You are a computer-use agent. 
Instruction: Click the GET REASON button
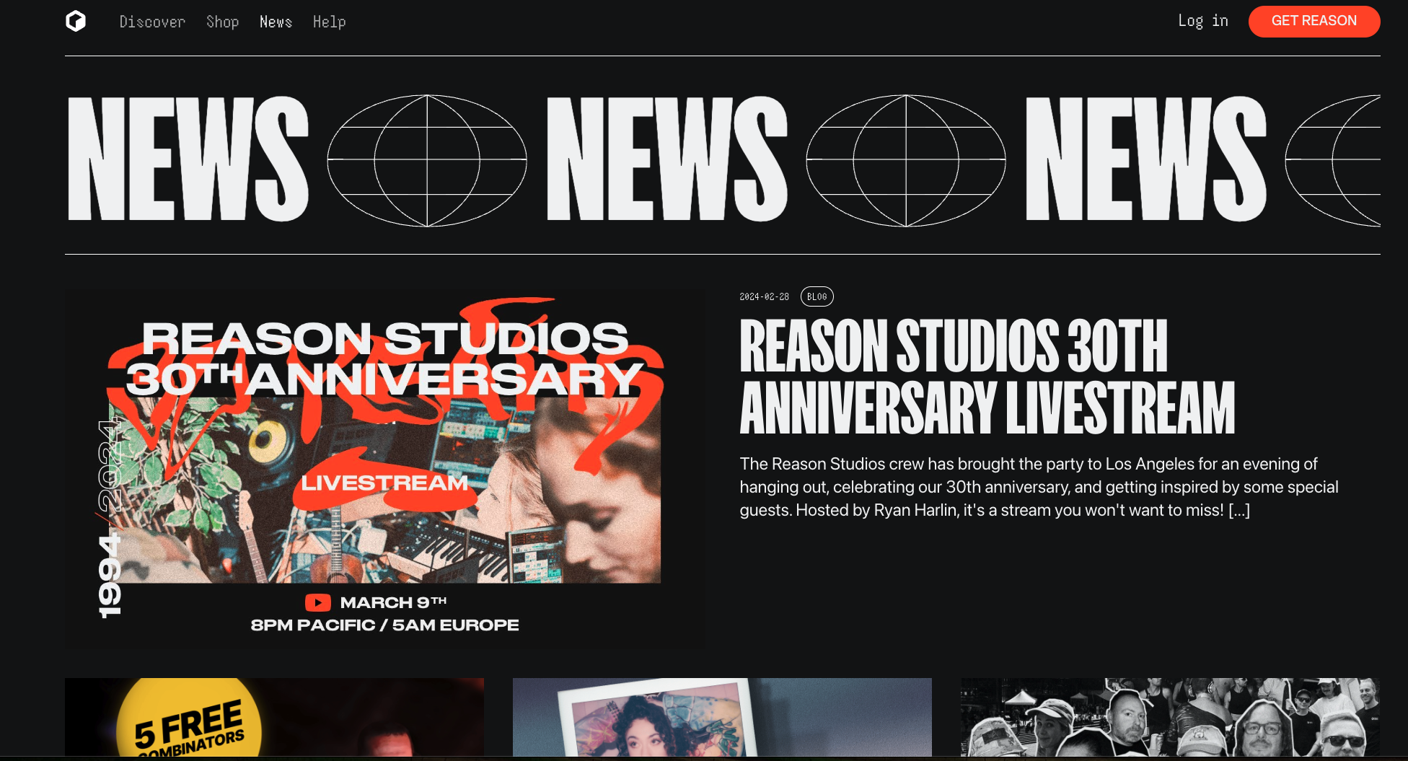point(1314,21)
